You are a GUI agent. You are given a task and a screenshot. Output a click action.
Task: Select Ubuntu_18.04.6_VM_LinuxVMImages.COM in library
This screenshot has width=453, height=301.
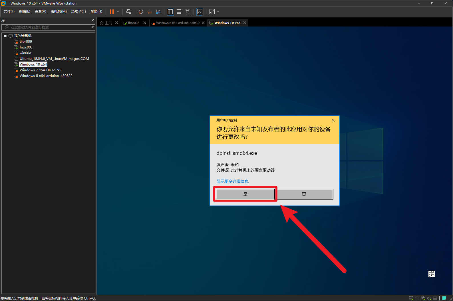click(x=54, y=59)
